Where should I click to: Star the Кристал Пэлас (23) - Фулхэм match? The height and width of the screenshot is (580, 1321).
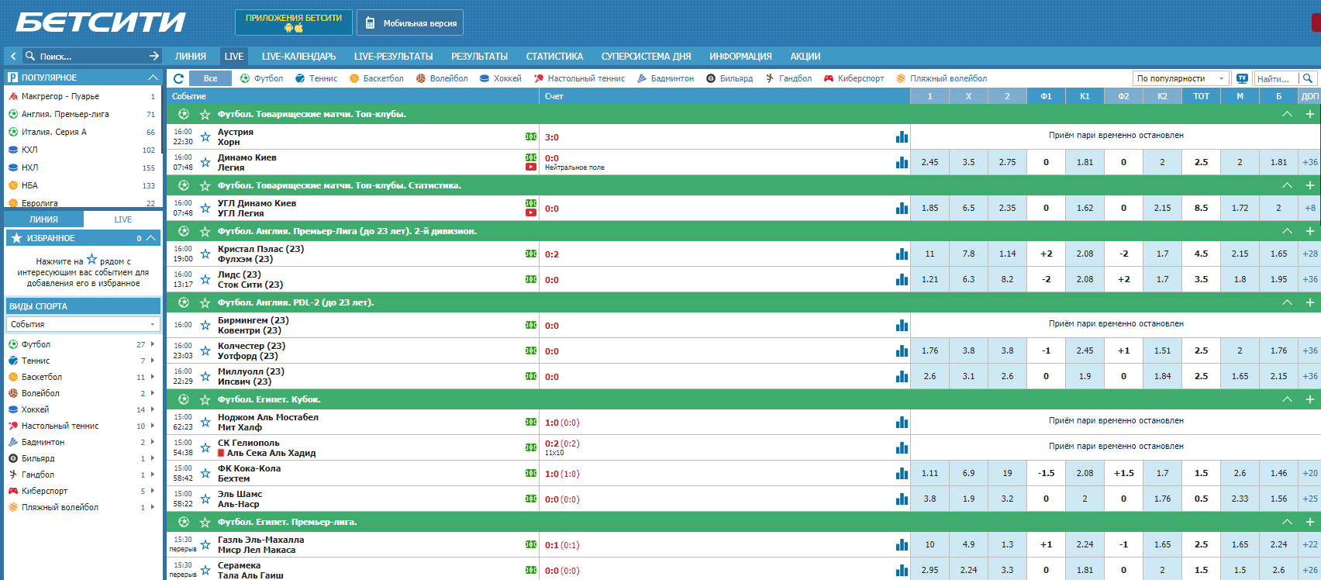[205, 254]
